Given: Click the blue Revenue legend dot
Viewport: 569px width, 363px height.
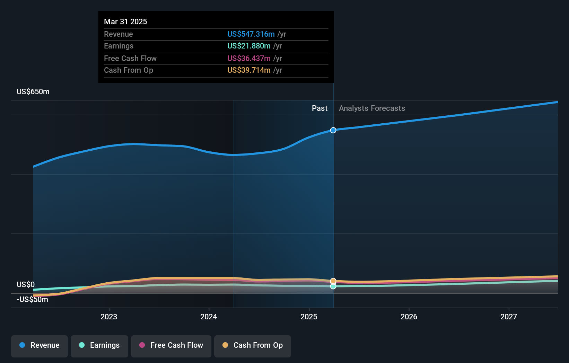Looking at the screenshot, I should [22, 345].
